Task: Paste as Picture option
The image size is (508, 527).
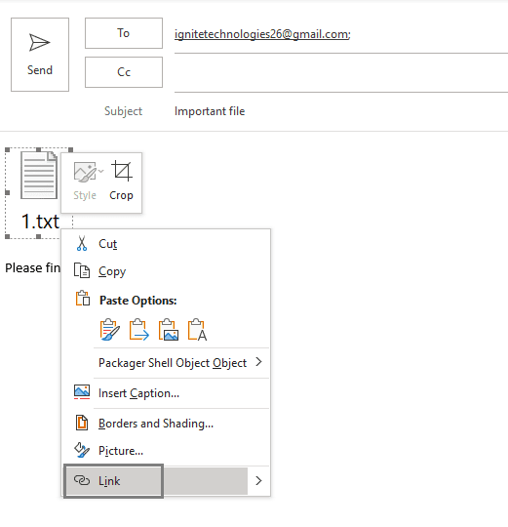Action: coord(169,330)
